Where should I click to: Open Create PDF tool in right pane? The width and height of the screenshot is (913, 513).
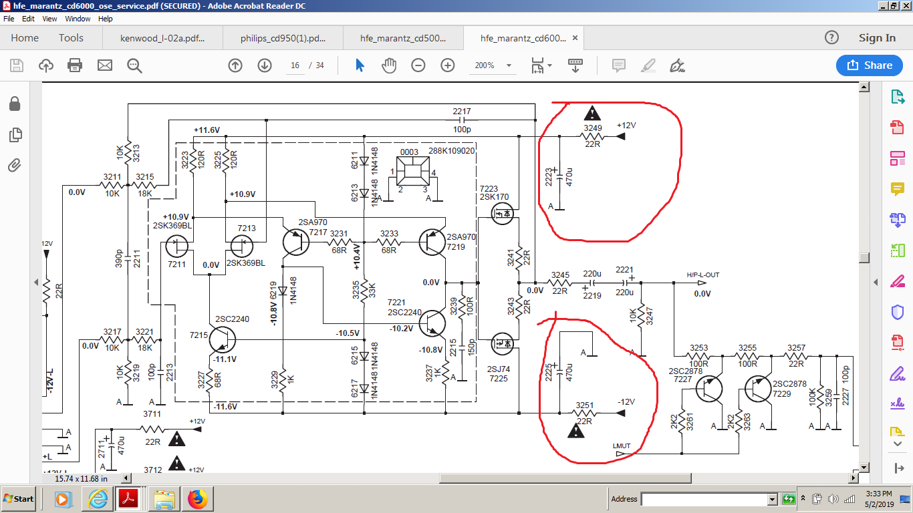[897, 127]
